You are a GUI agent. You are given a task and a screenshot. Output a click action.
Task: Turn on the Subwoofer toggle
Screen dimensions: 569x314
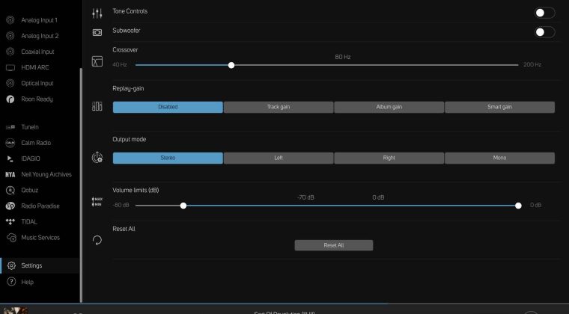click(x=544, y=32)
